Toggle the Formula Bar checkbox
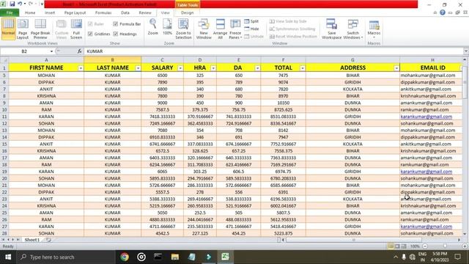This screenshot has width=469, height=264. 116,24
